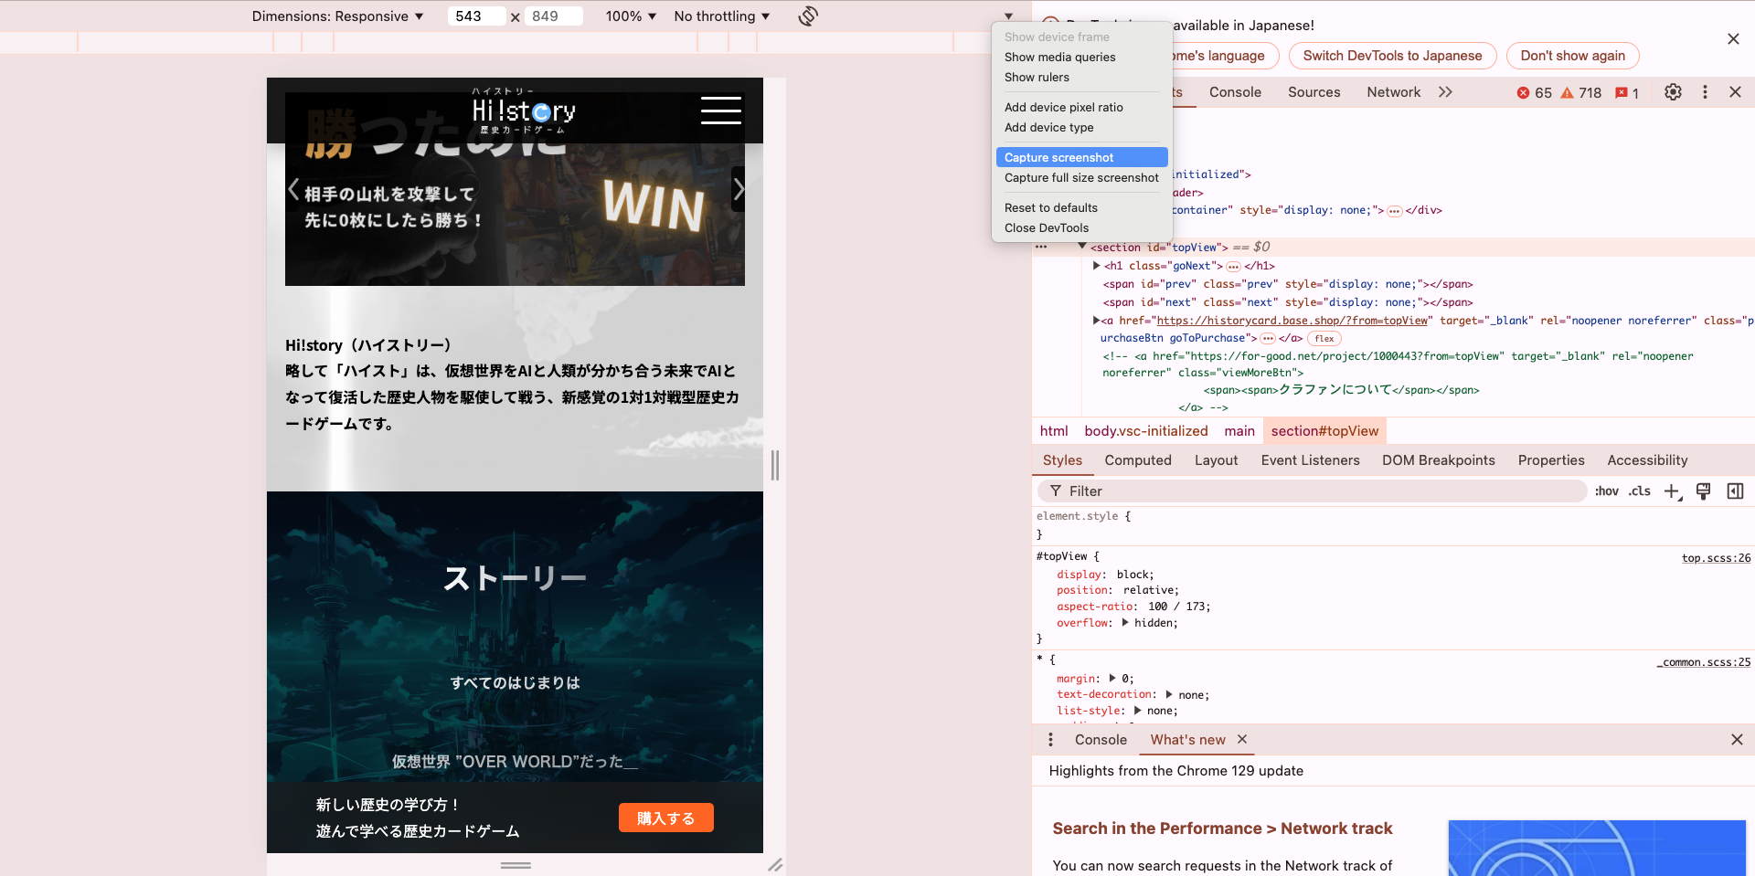Enable Show rulers
This screenshot has width=1755, height=876.
[1037, 77]
